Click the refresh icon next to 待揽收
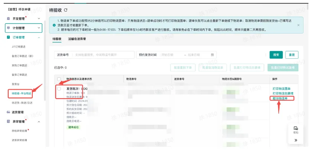311x155 pixels. point(66,10)
